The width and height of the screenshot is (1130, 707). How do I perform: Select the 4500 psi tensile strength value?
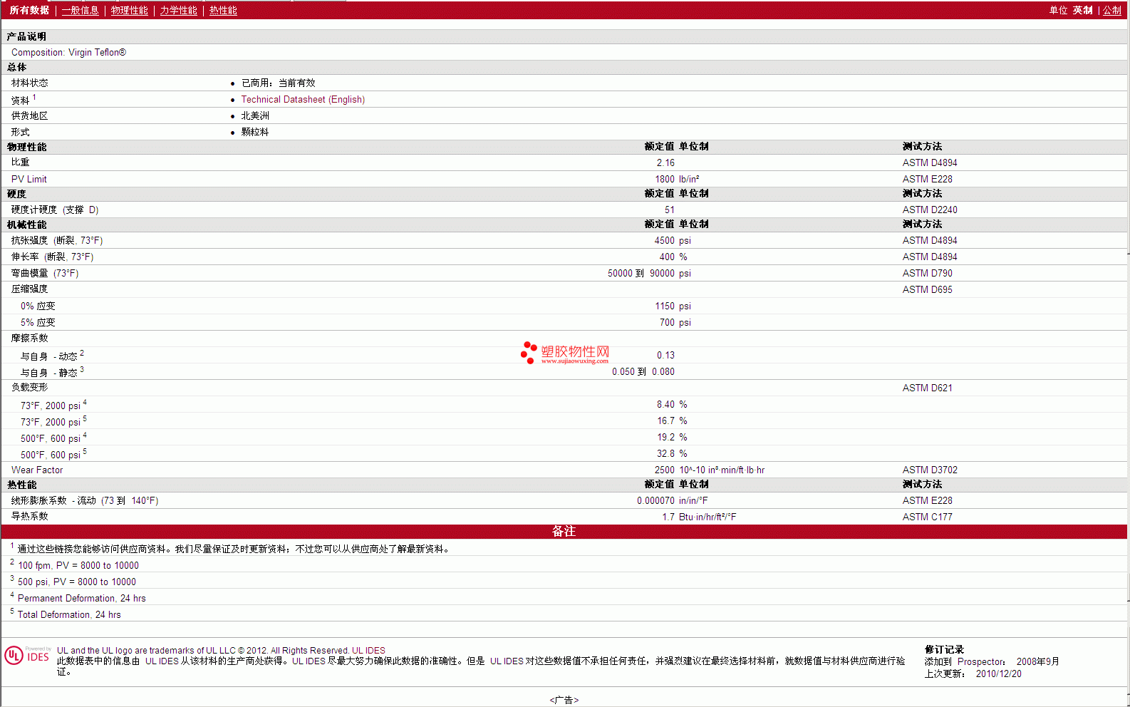pos(673,241)
